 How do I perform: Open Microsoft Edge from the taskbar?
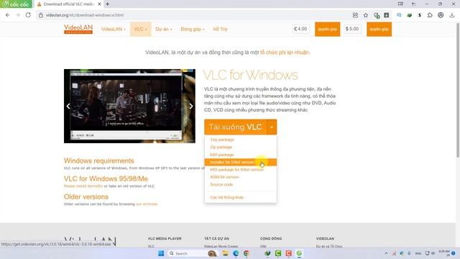236,253
